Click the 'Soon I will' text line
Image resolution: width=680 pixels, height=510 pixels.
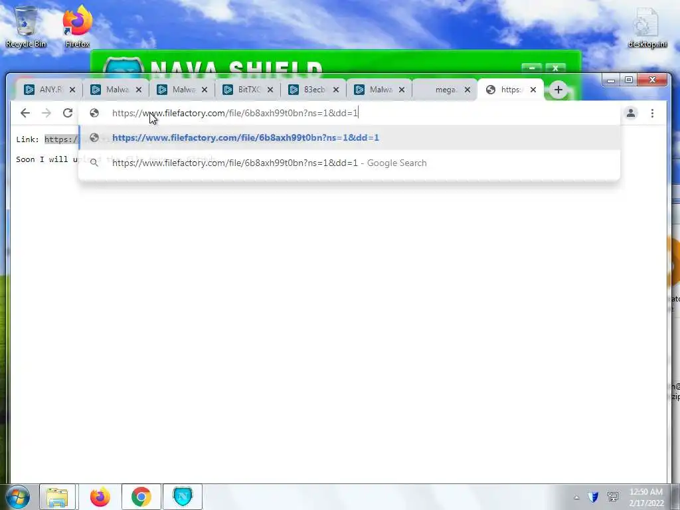47,159
